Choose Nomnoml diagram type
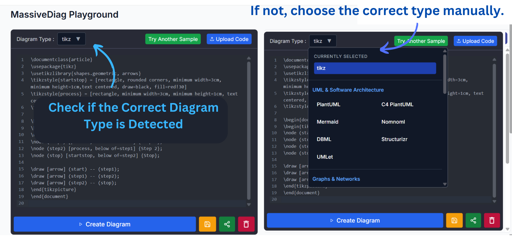Viewport: 512px width, 240px height. tap(393, 122)
